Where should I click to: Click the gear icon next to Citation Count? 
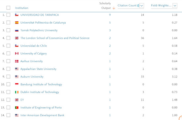point(138,5)
